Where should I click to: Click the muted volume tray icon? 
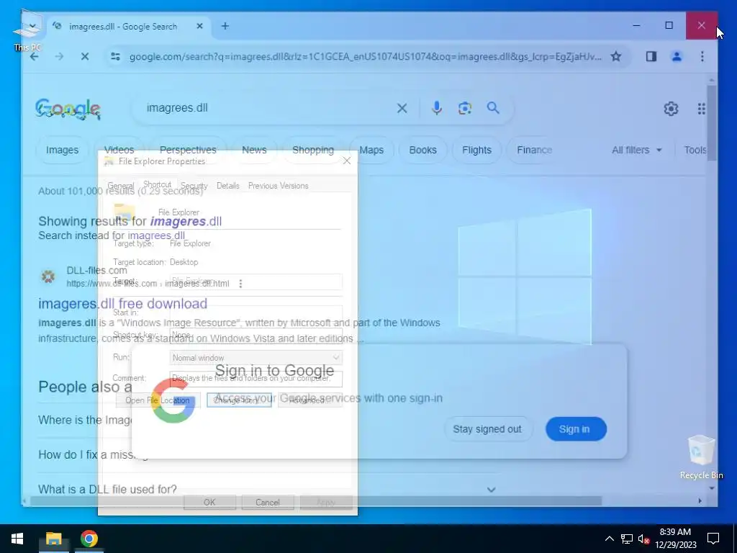click(x=643, y=539)
